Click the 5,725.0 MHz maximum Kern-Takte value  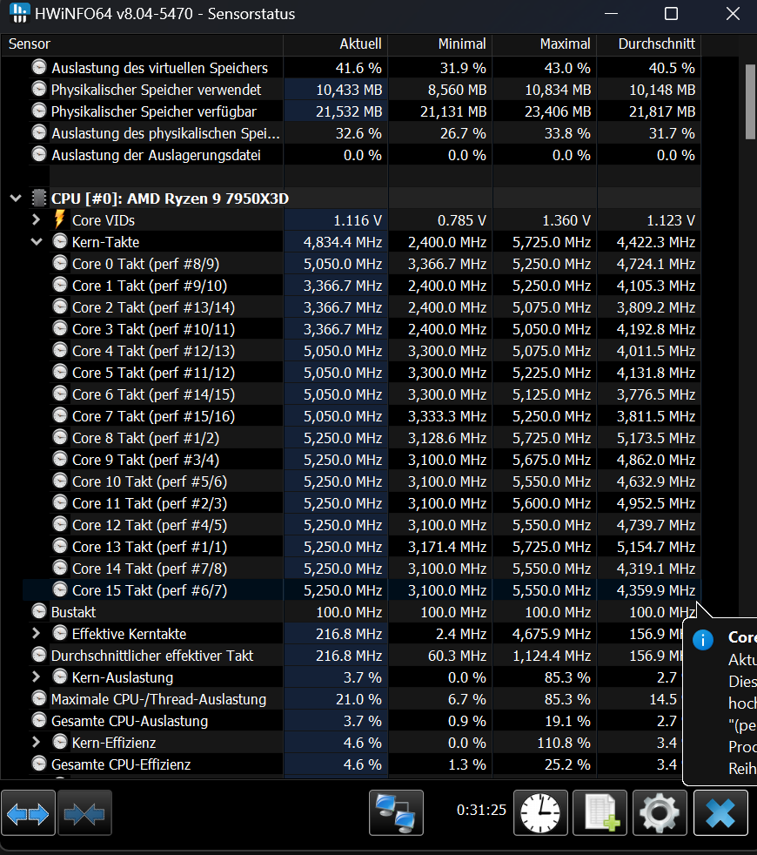(552, 242)
